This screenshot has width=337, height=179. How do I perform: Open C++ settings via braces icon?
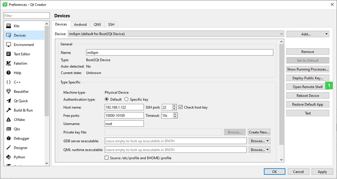[x=9, y=82]
